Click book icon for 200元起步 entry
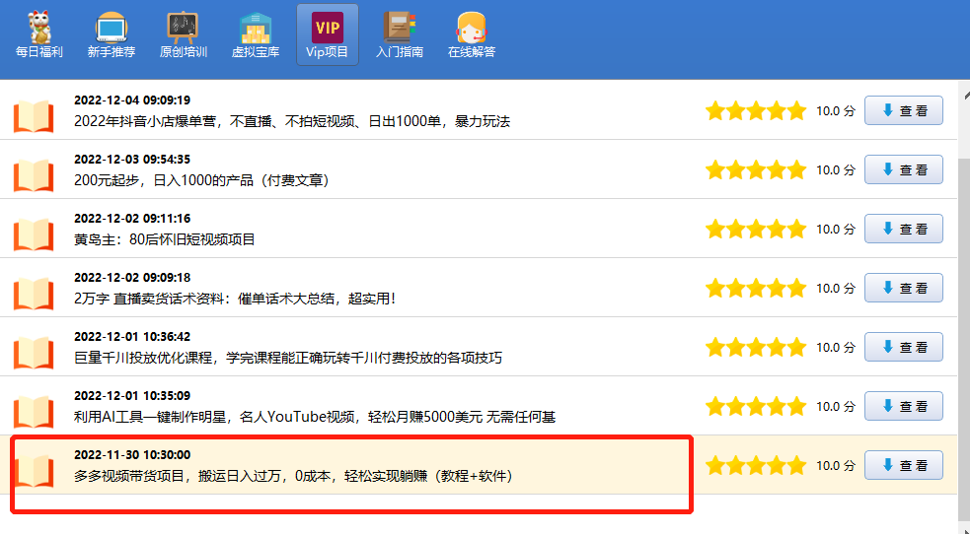Viewport: 970px width, 534px height. click(34, 176)
